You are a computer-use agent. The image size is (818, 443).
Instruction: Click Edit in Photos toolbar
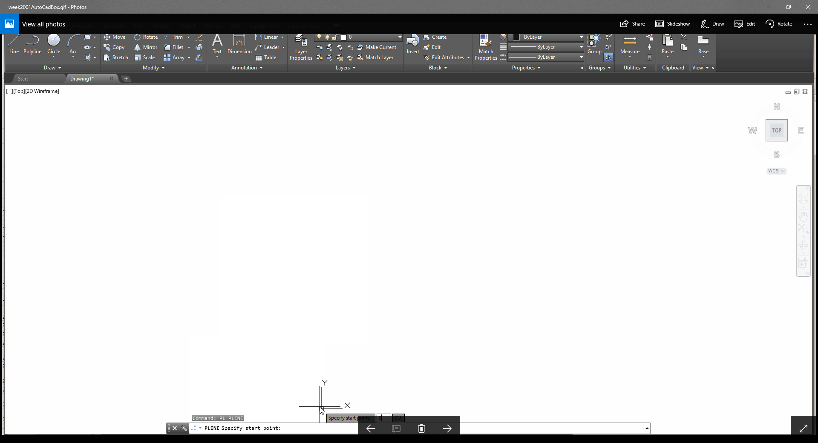tap(745, 24)
